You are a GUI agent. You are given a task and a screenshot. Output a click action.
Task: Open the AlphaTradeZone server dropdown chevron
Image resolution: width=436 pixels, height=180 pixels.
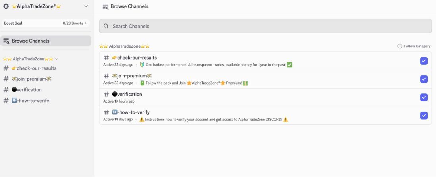[86, 6]
